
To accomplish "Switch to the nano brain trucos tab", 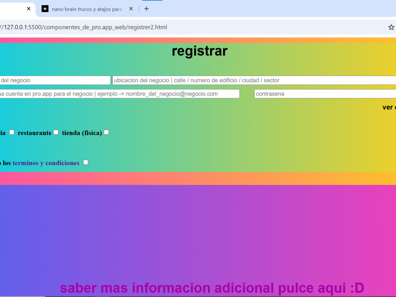I will [x=87, y=9].
